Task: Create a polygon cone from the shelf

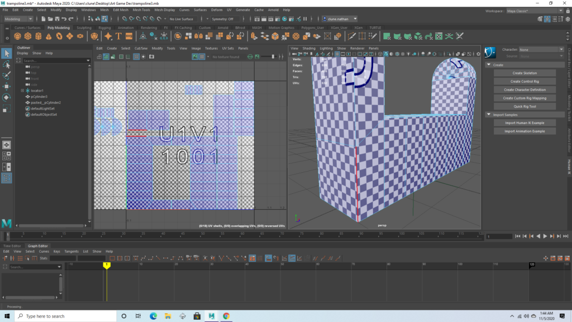Action: pos(49,36)
